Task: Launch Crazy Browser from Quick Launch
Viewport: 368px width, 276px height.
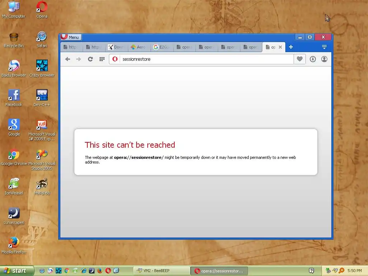Action: click(59, 271)
